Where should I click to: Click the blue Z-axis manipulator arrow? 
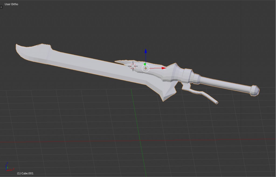point(146,51)
